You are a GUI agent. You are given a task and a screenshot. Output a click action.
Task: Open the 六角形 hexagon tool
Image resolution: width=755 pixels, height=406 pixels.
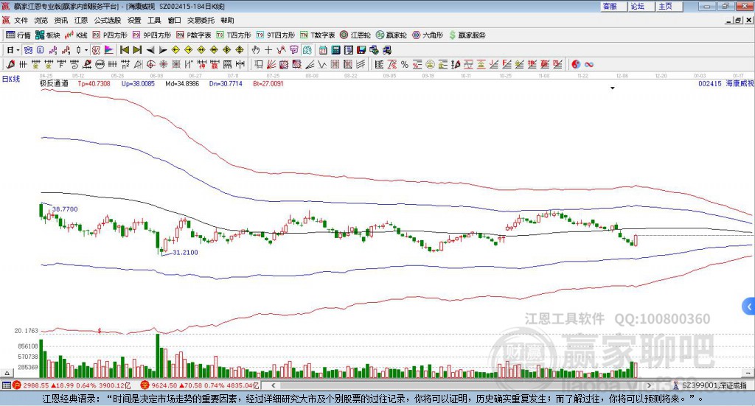point(428,35)
